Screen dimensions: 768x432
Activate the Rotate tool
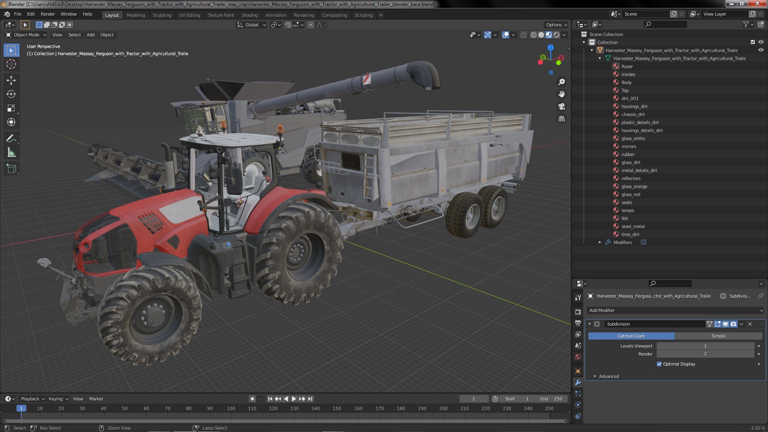(11, 94)
